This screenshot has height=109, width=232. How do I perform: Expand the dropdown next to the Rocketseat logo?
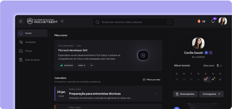(62, 21)
